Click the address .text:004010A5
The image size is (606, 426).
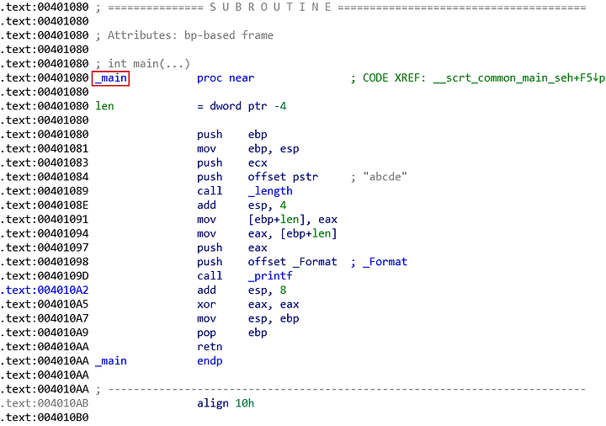click(45, 305)
